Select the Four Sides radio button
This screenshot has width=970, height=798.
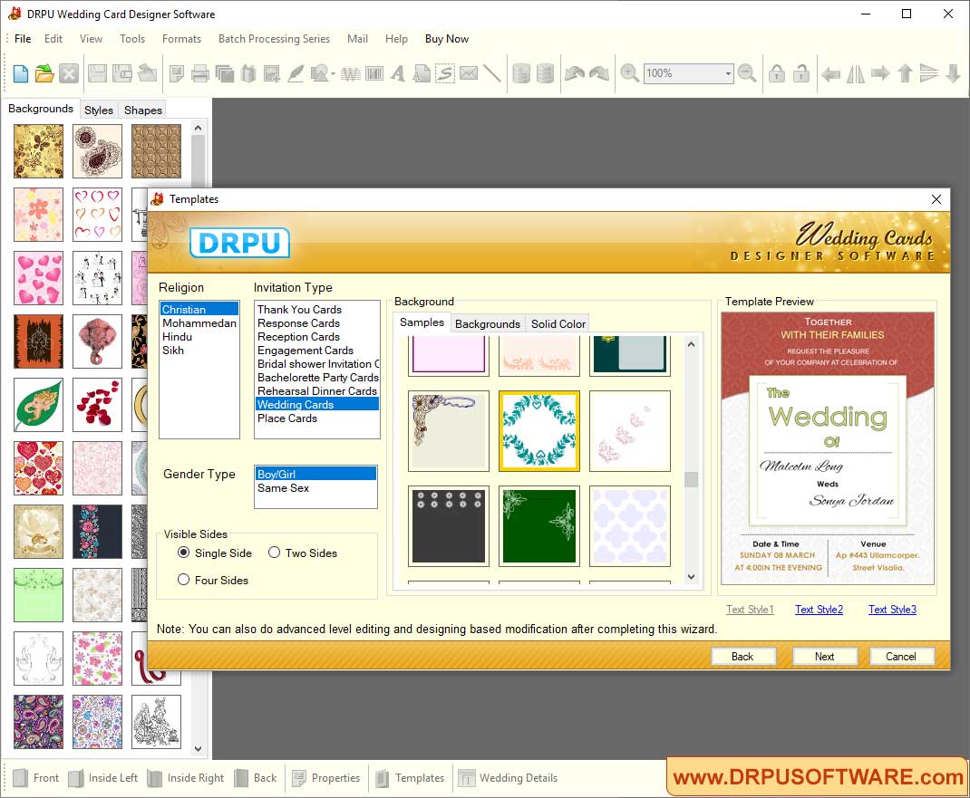(184, 580)
